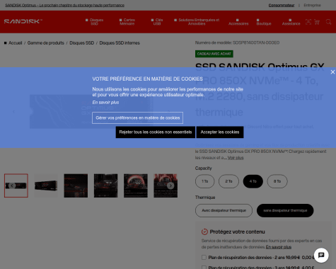Open the Boutique menu
This screenshot has width=336, height=269.
(x=264, y=22)
